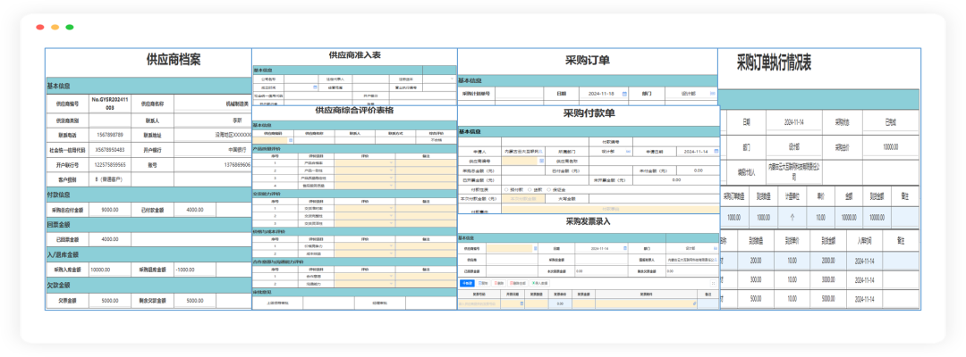Expand 交货准时率 rating dropdown
The height and width of the screenshot is (357, 966).
coord(391,208)
